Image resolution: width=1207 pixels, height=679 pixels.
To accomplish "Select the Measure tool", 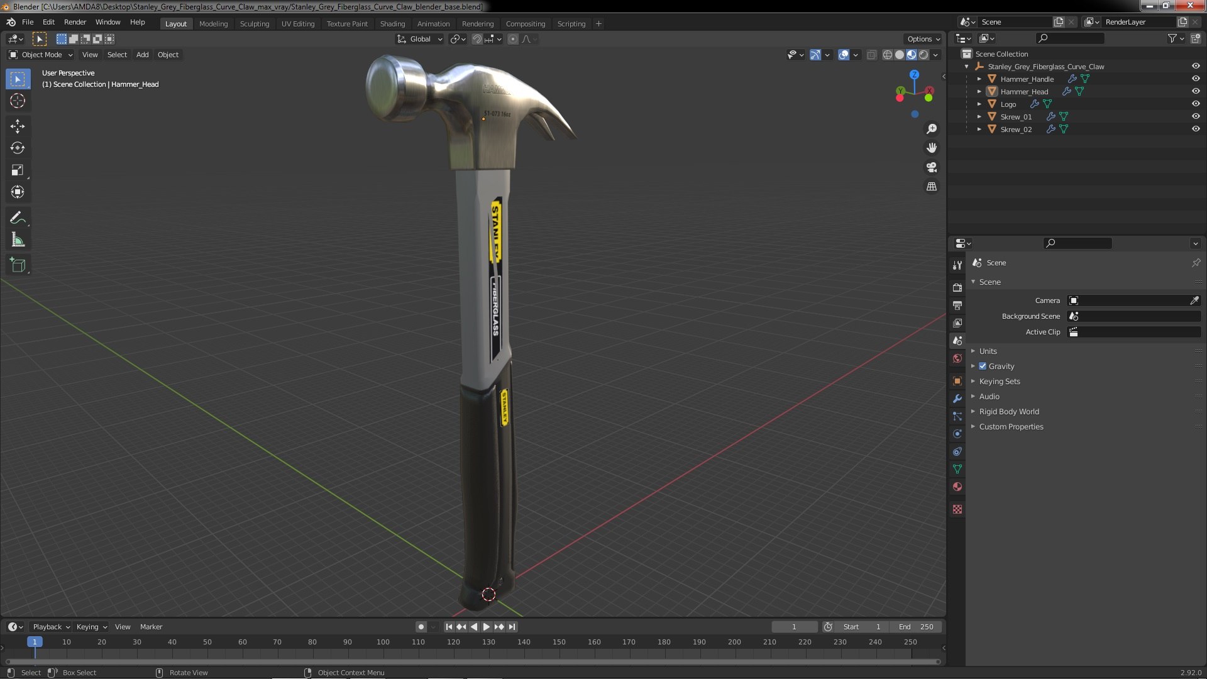I will (18, 240).
